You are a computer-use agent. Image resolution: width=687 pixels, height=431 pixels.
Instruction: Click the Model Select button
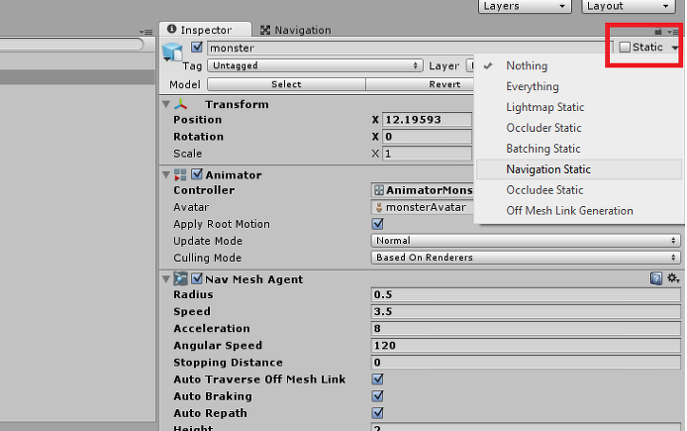pos(286,84)
